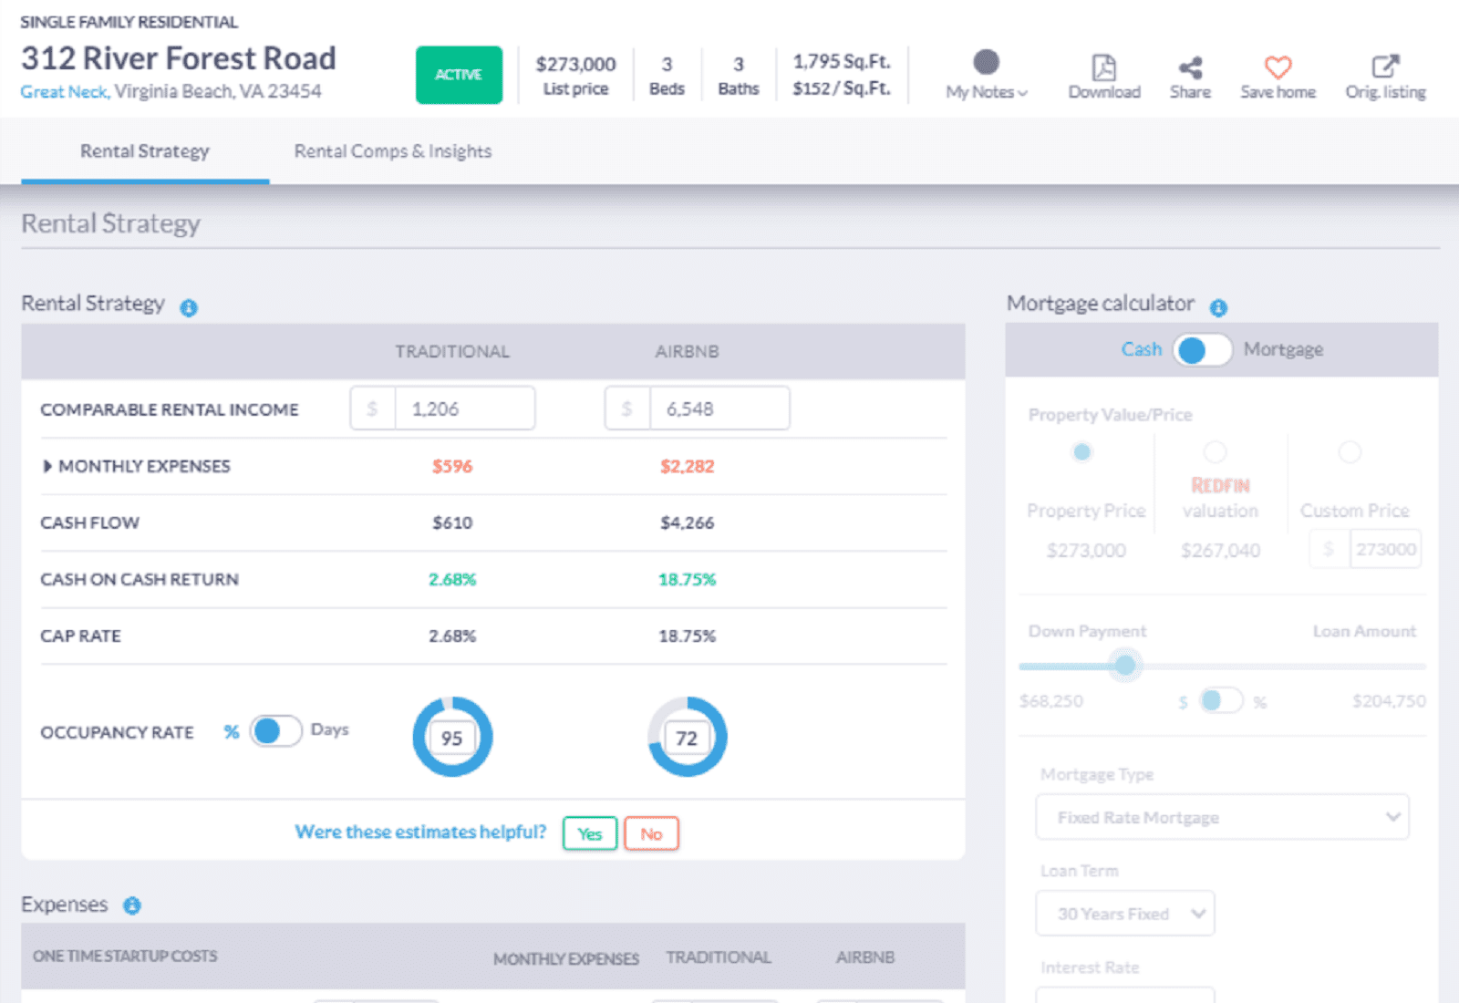Image resolution: width=1459 pixels, height=1003 pixels.
Task: Click the My Notes circle icon
Action: coord(986,62)
